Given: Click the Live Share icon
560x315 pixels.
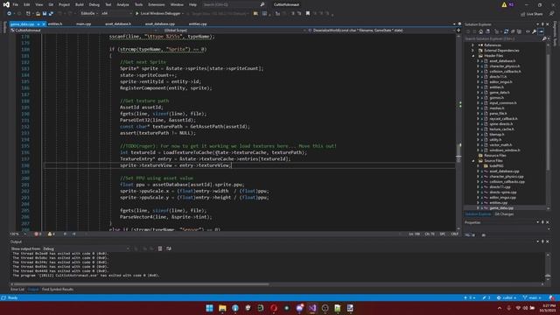Looking at the screenshot, I should pyautogui.click(x=532, y=14).
